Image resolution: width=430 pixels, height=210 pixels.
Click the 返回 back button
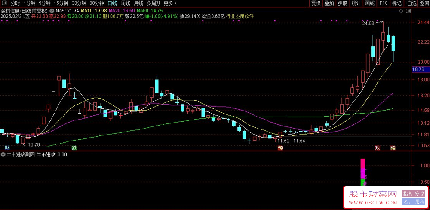(424, 3)
